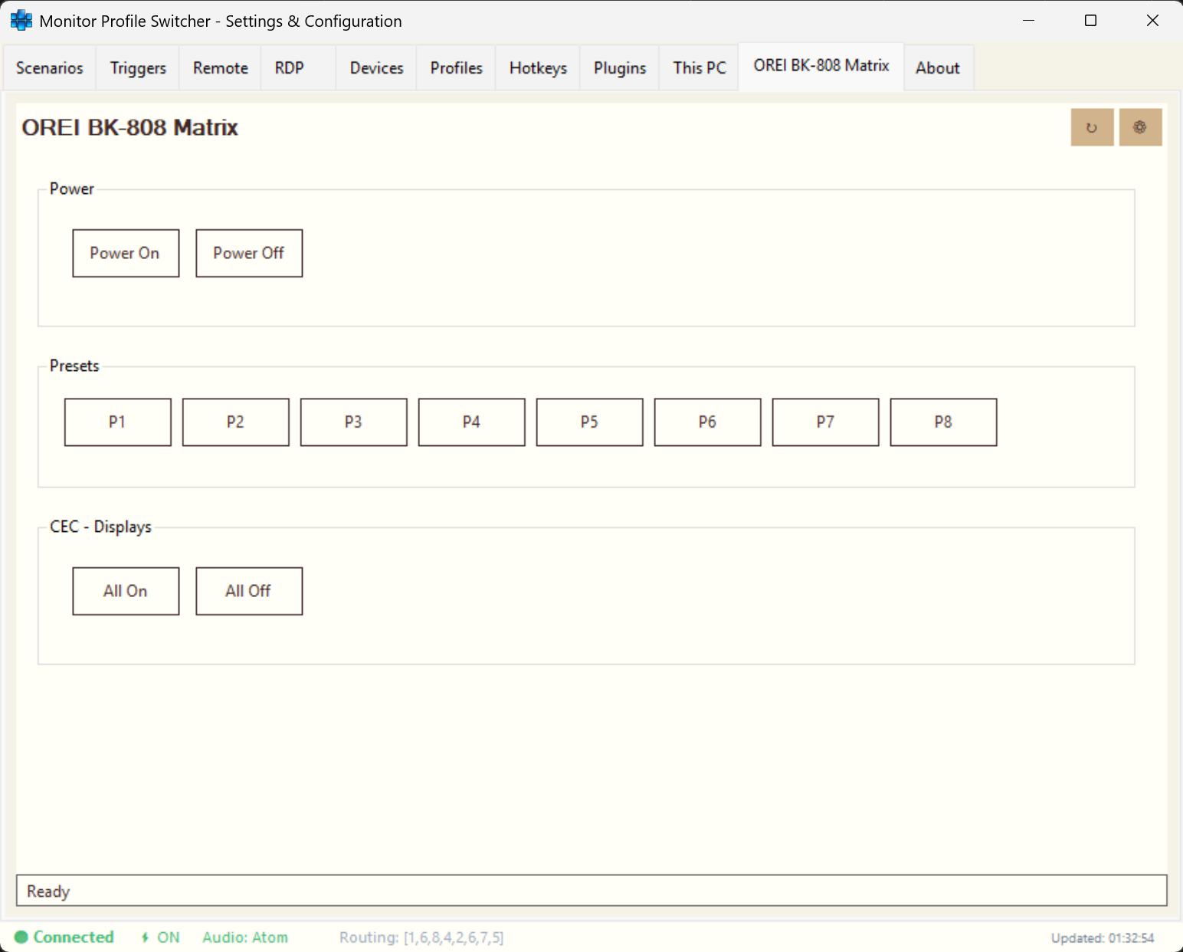
Task: Power on the OREI matrix
Action: coord(125,253)
